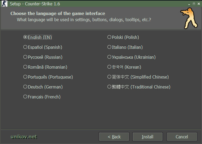
Task: Click the setup icon in the title bar
Action: [x=5, y=4]
